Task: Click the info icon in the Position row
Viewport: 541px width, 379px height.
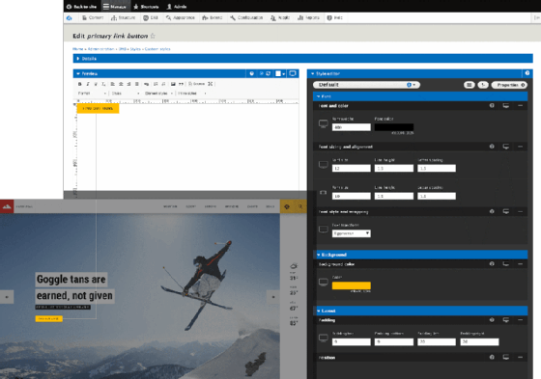Action: coord(492,357)
